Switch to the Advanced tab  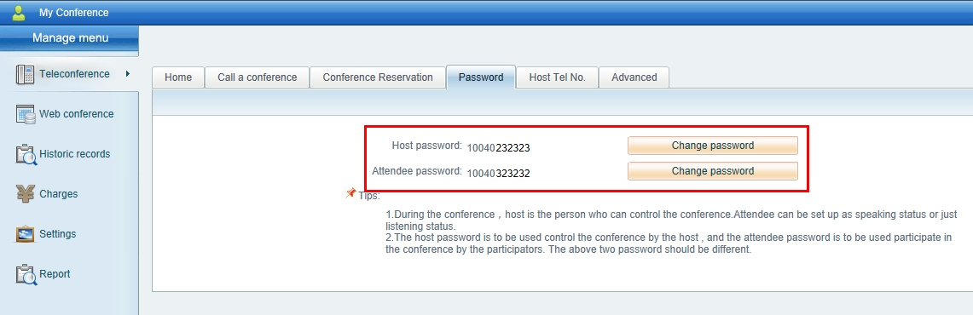click(634, 77)
